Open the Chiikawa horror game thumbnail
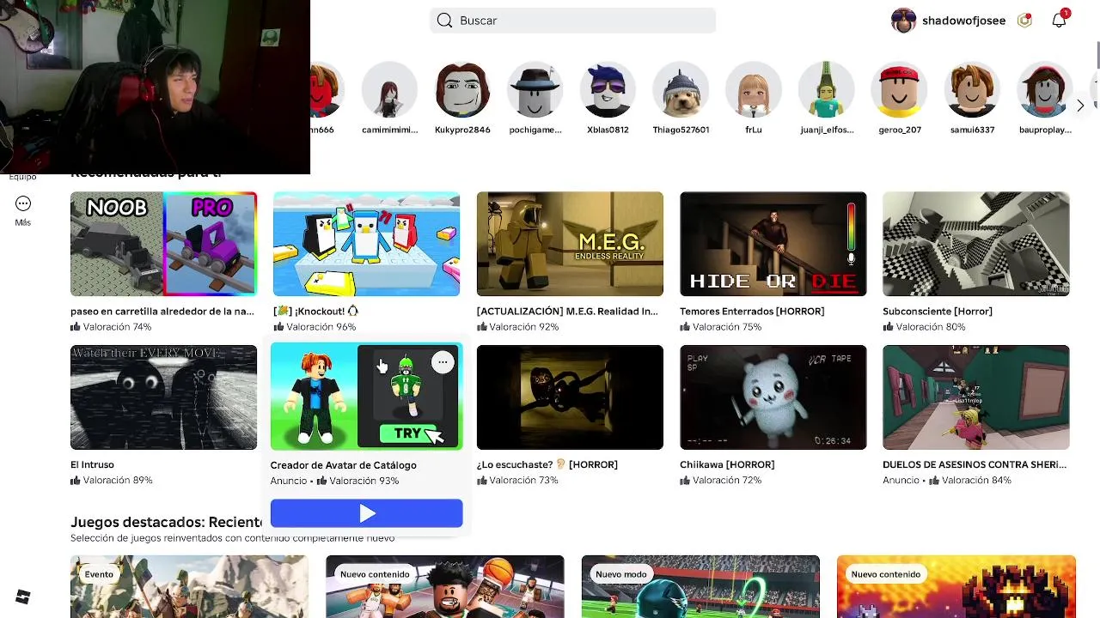This screenshot has width=1100, height=618. (x=773, y=397)
